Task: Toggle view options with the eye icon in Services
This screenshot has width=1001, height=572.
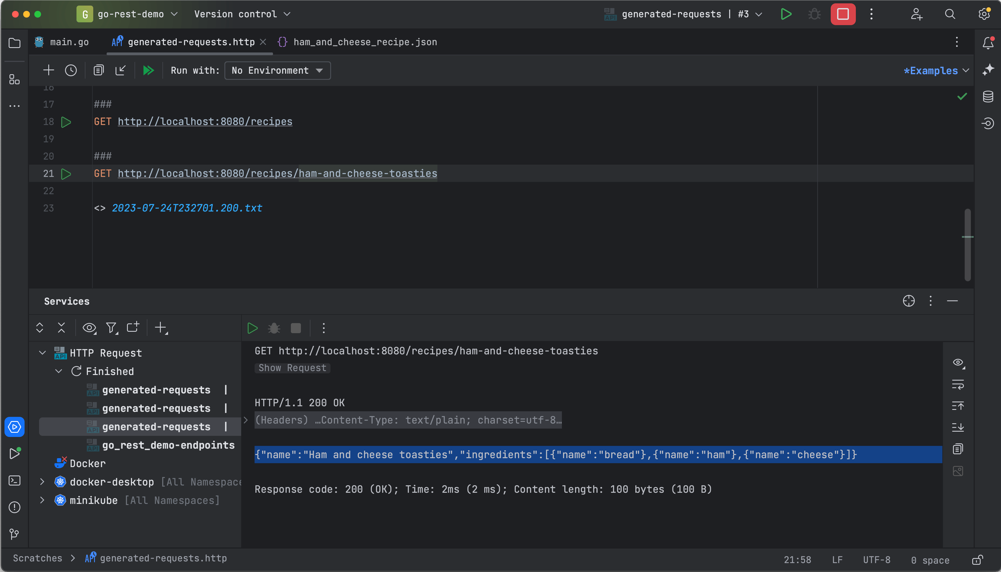Action: [x=89, y=328]
